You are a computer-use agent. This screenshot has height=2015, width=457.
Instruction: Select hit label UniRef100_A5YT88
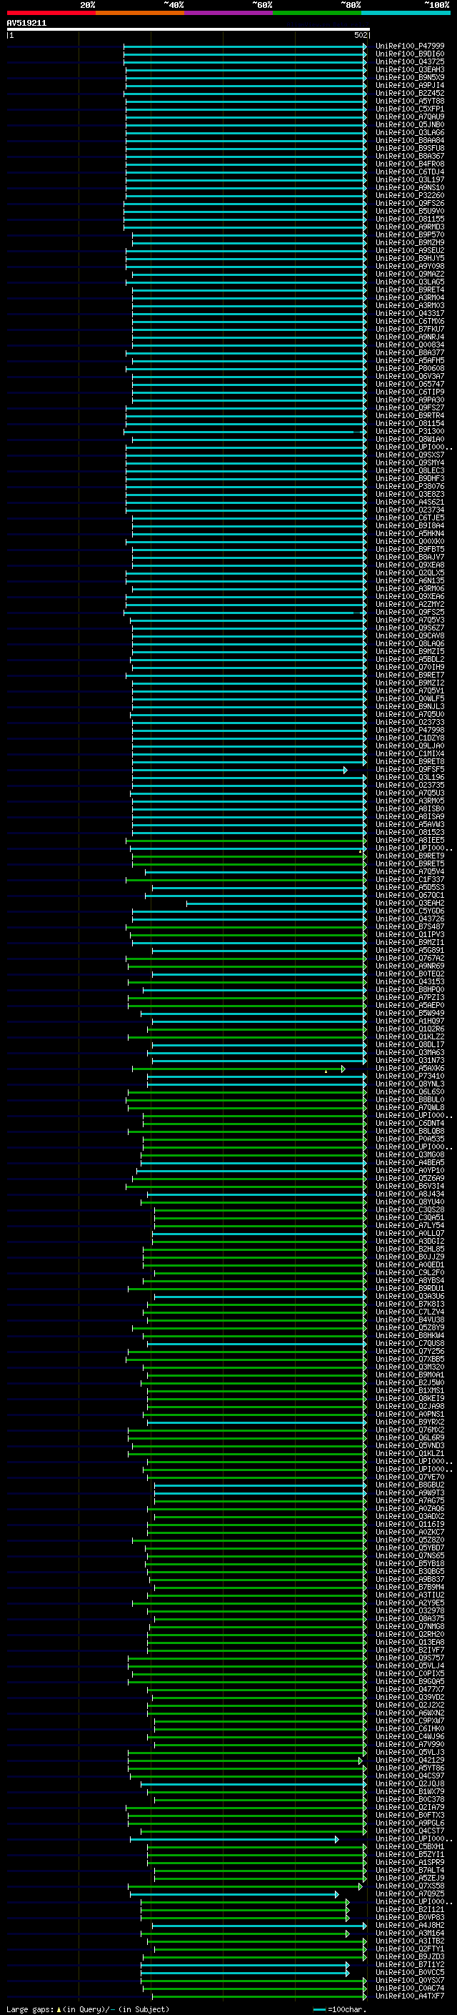click(x=410, y=101)
